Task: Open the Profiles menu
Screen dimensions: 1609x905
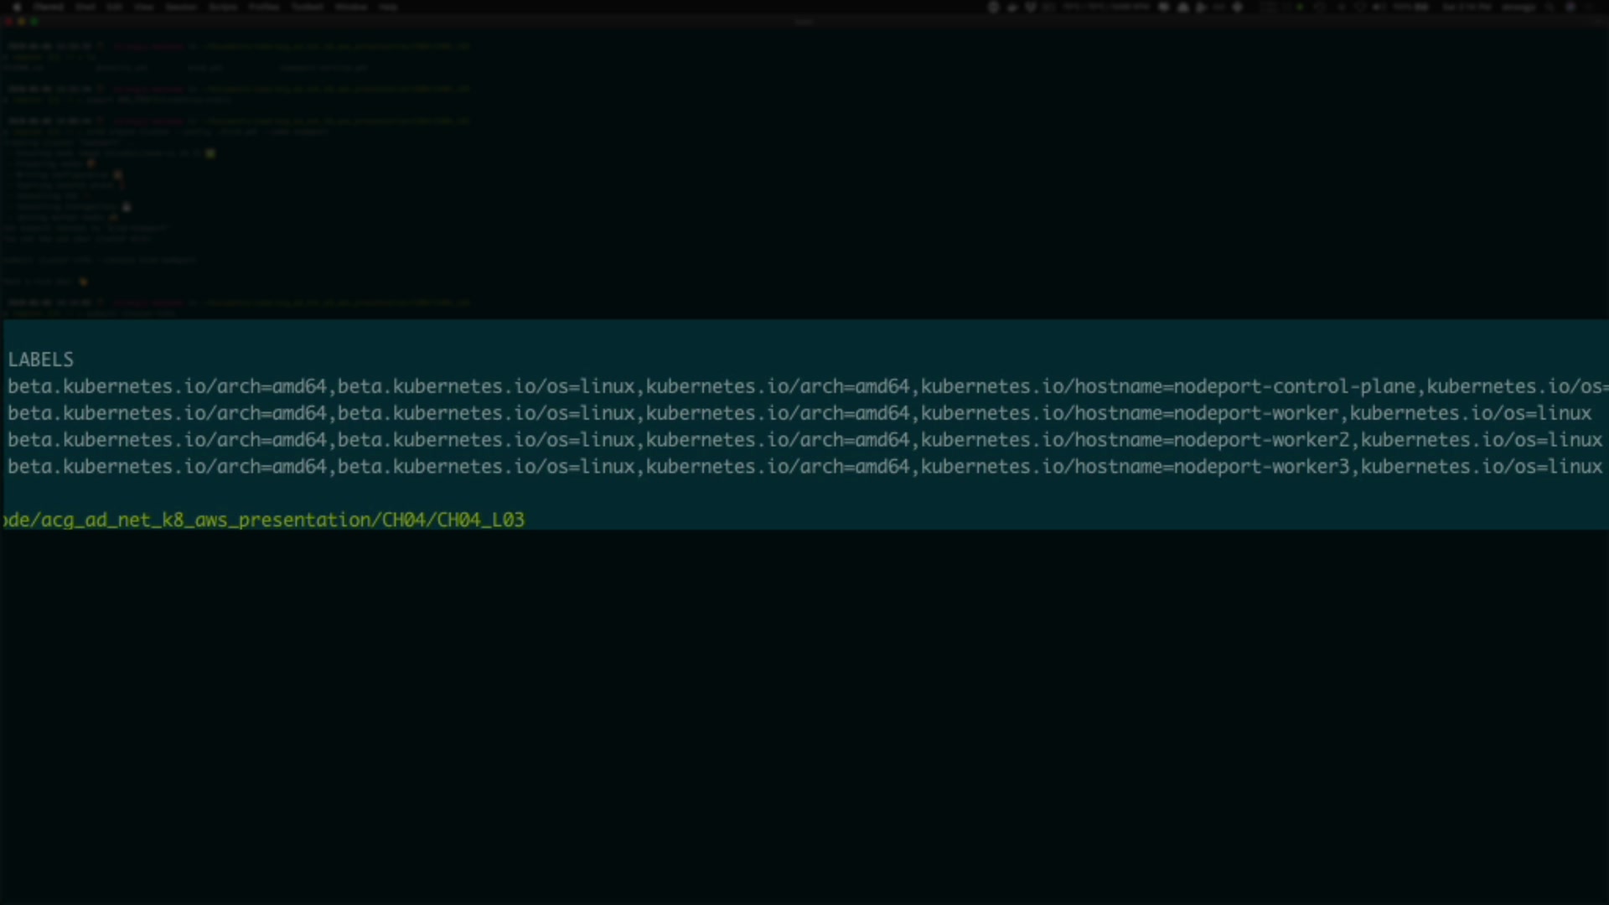Action: pos(264,7)
